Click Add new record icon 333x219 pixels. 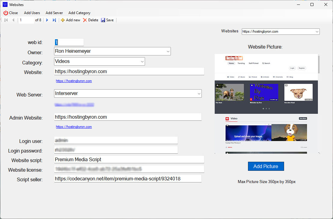[63, 20]
